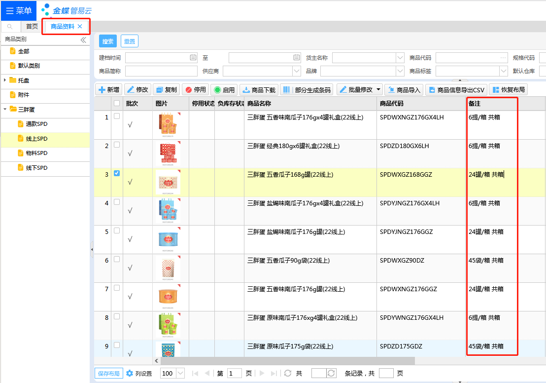This screenshot has height=383, width=546.
Task: Click the 保存布局 save layout button
Action: point(108,374)
